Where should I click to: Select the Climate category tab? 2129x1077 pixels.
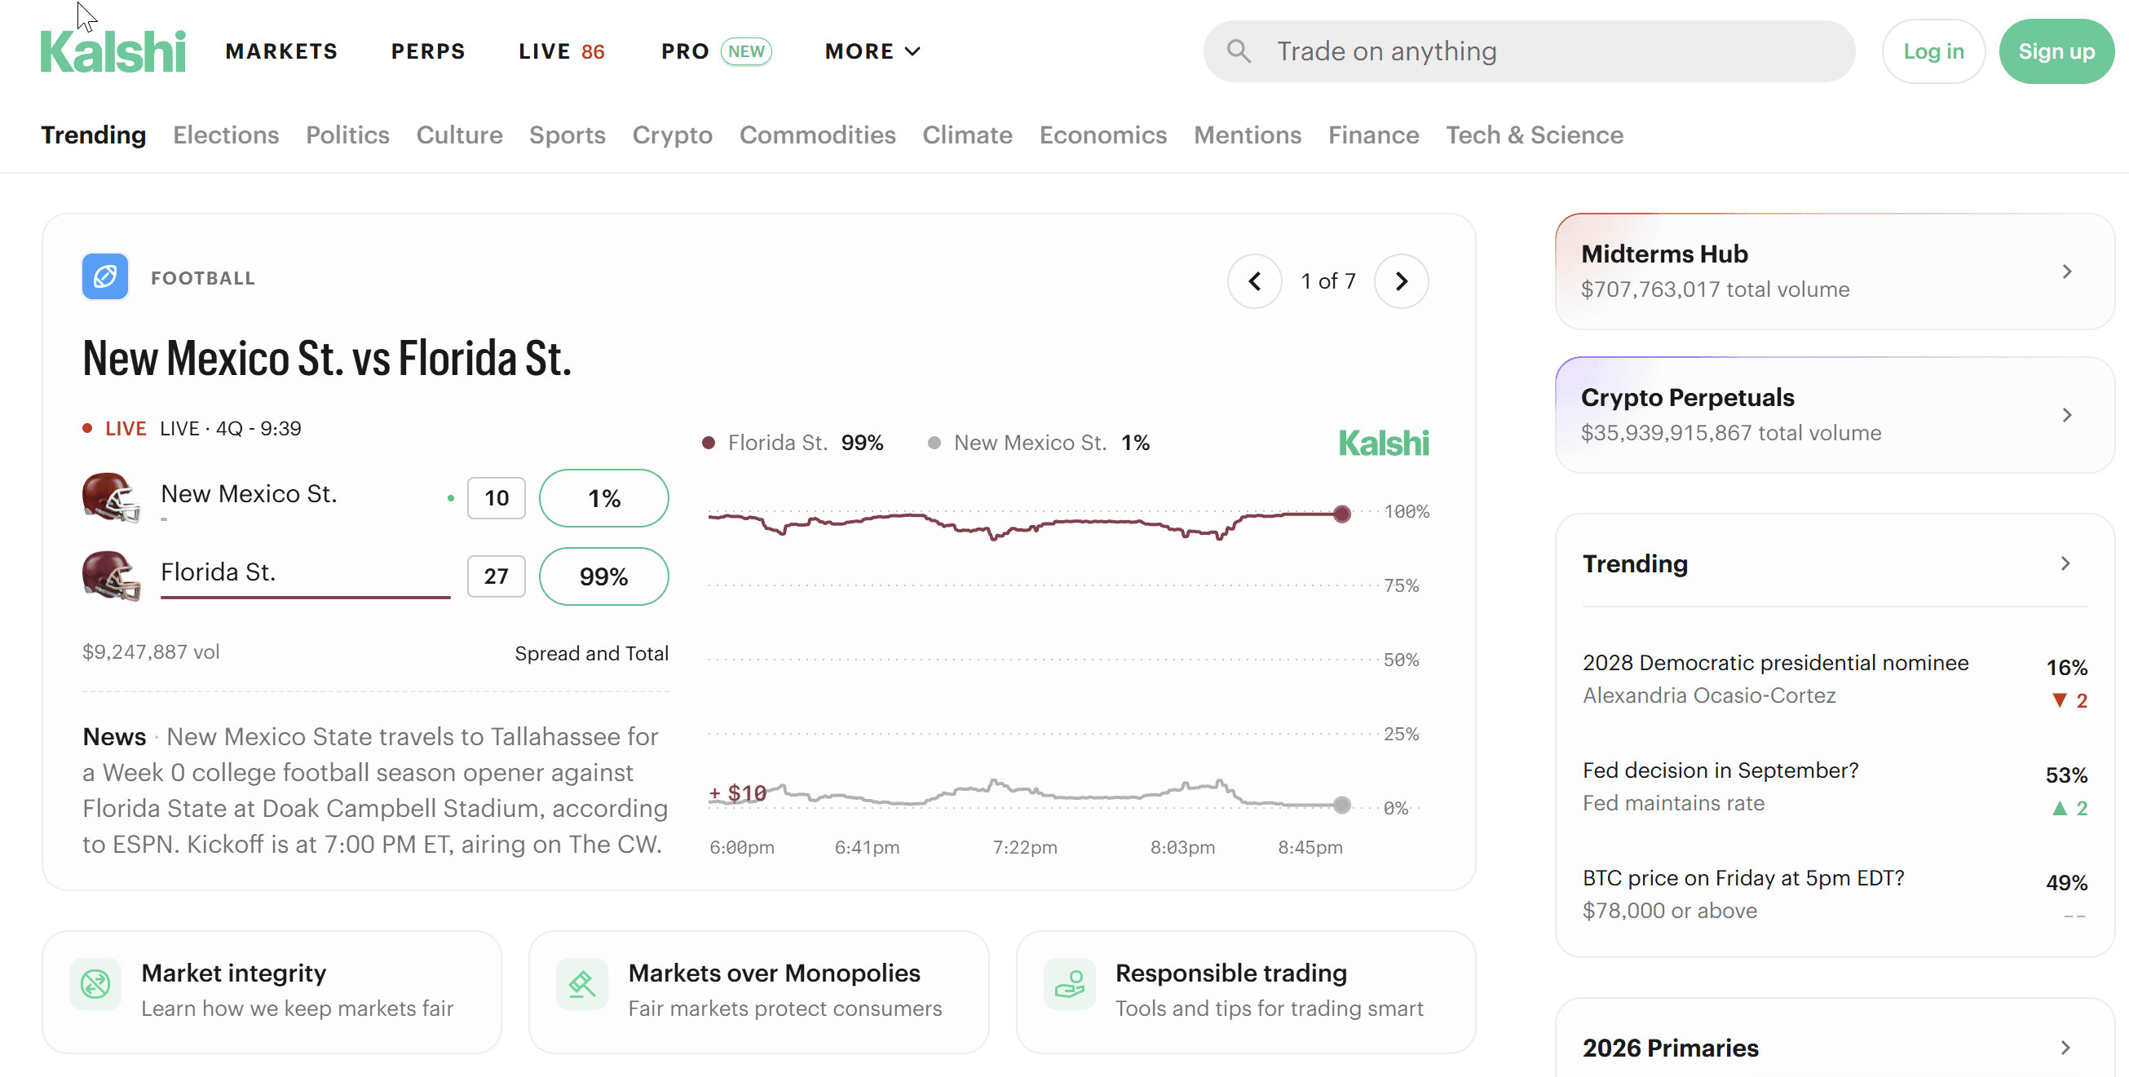(967, 135)
